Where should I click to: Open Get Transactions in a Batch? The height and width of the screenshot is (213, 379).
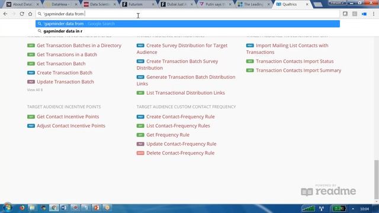coord(67,54)
